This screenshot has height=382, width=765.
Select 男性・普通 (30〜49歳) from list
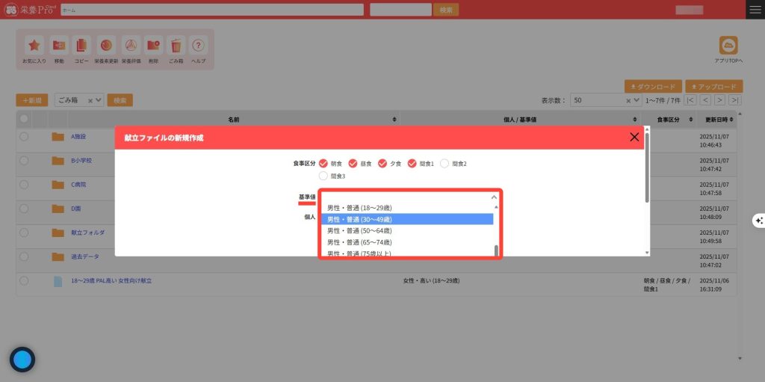coord(407,219)
